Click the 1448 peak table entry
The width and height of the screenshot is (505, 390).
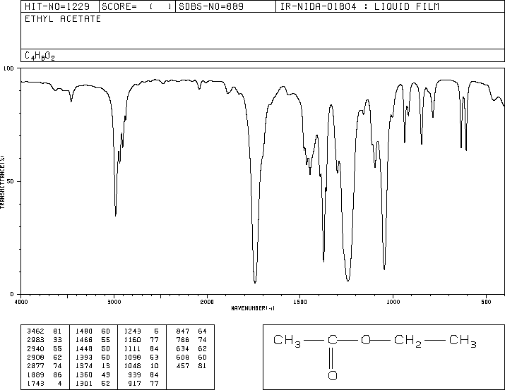93,348
